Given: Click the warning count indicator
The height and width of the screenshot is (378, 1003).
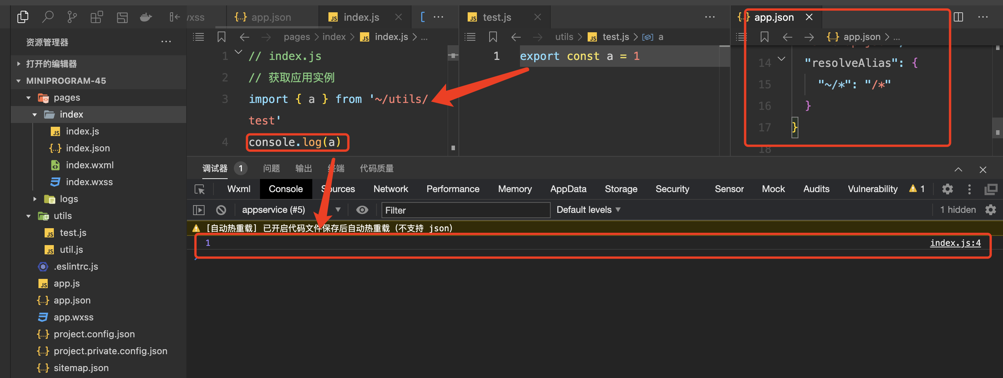Looking at the screenshot, I should pyautogui.click(x=916, y=189).
